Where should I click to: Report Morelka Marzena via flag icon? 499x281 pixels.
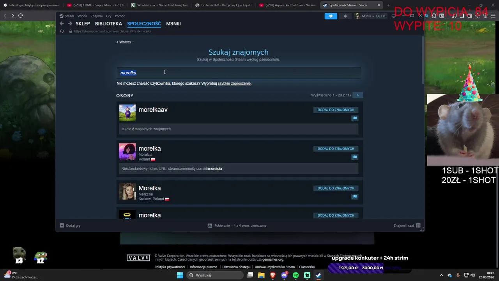[x=354, y=197]
